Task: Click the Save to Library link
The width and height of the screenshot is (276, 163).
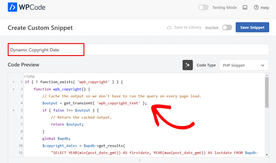Action: coord(188,28)
